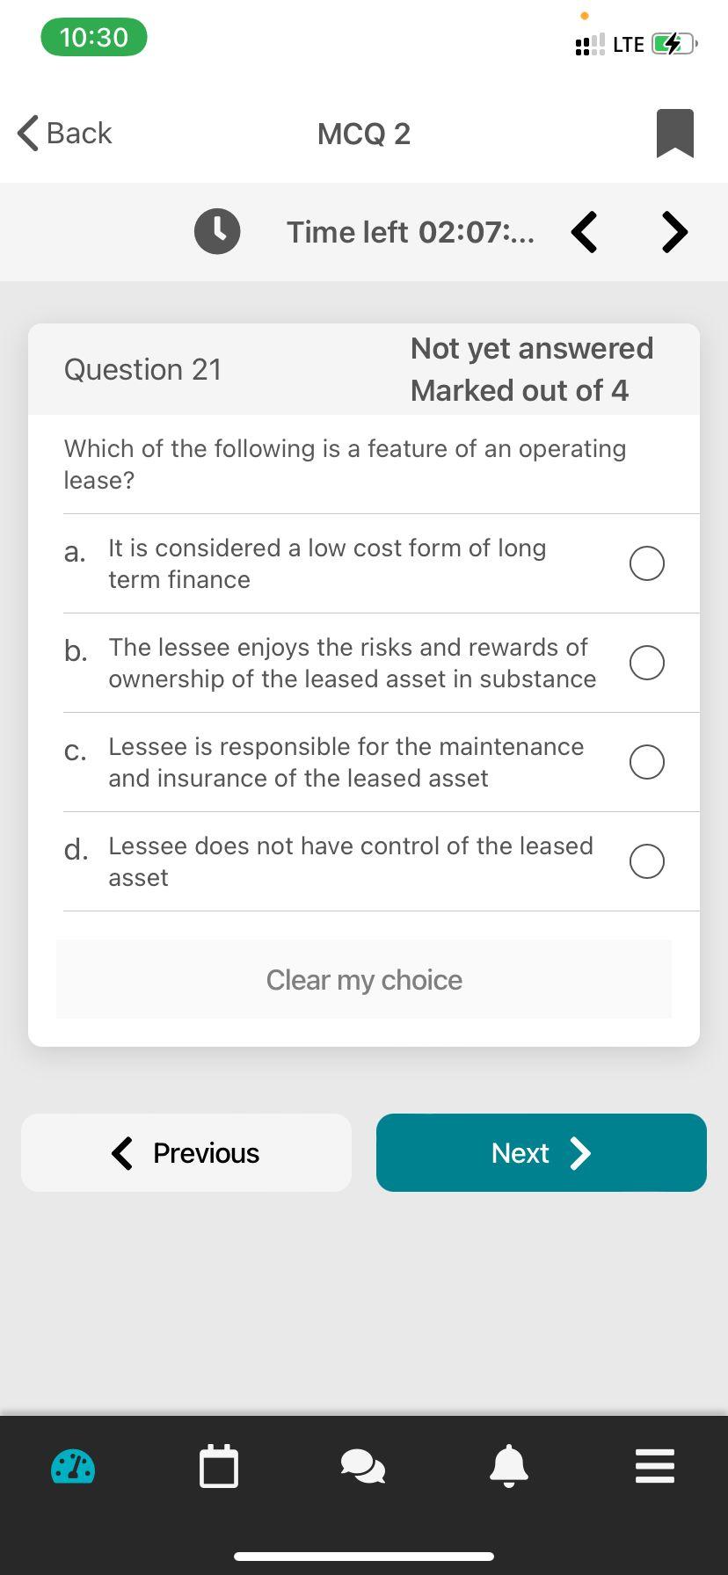Tap the MCQ 2 title
Image resolution: width=728 pixels, height=1575 pixels.
pos(364,134)
